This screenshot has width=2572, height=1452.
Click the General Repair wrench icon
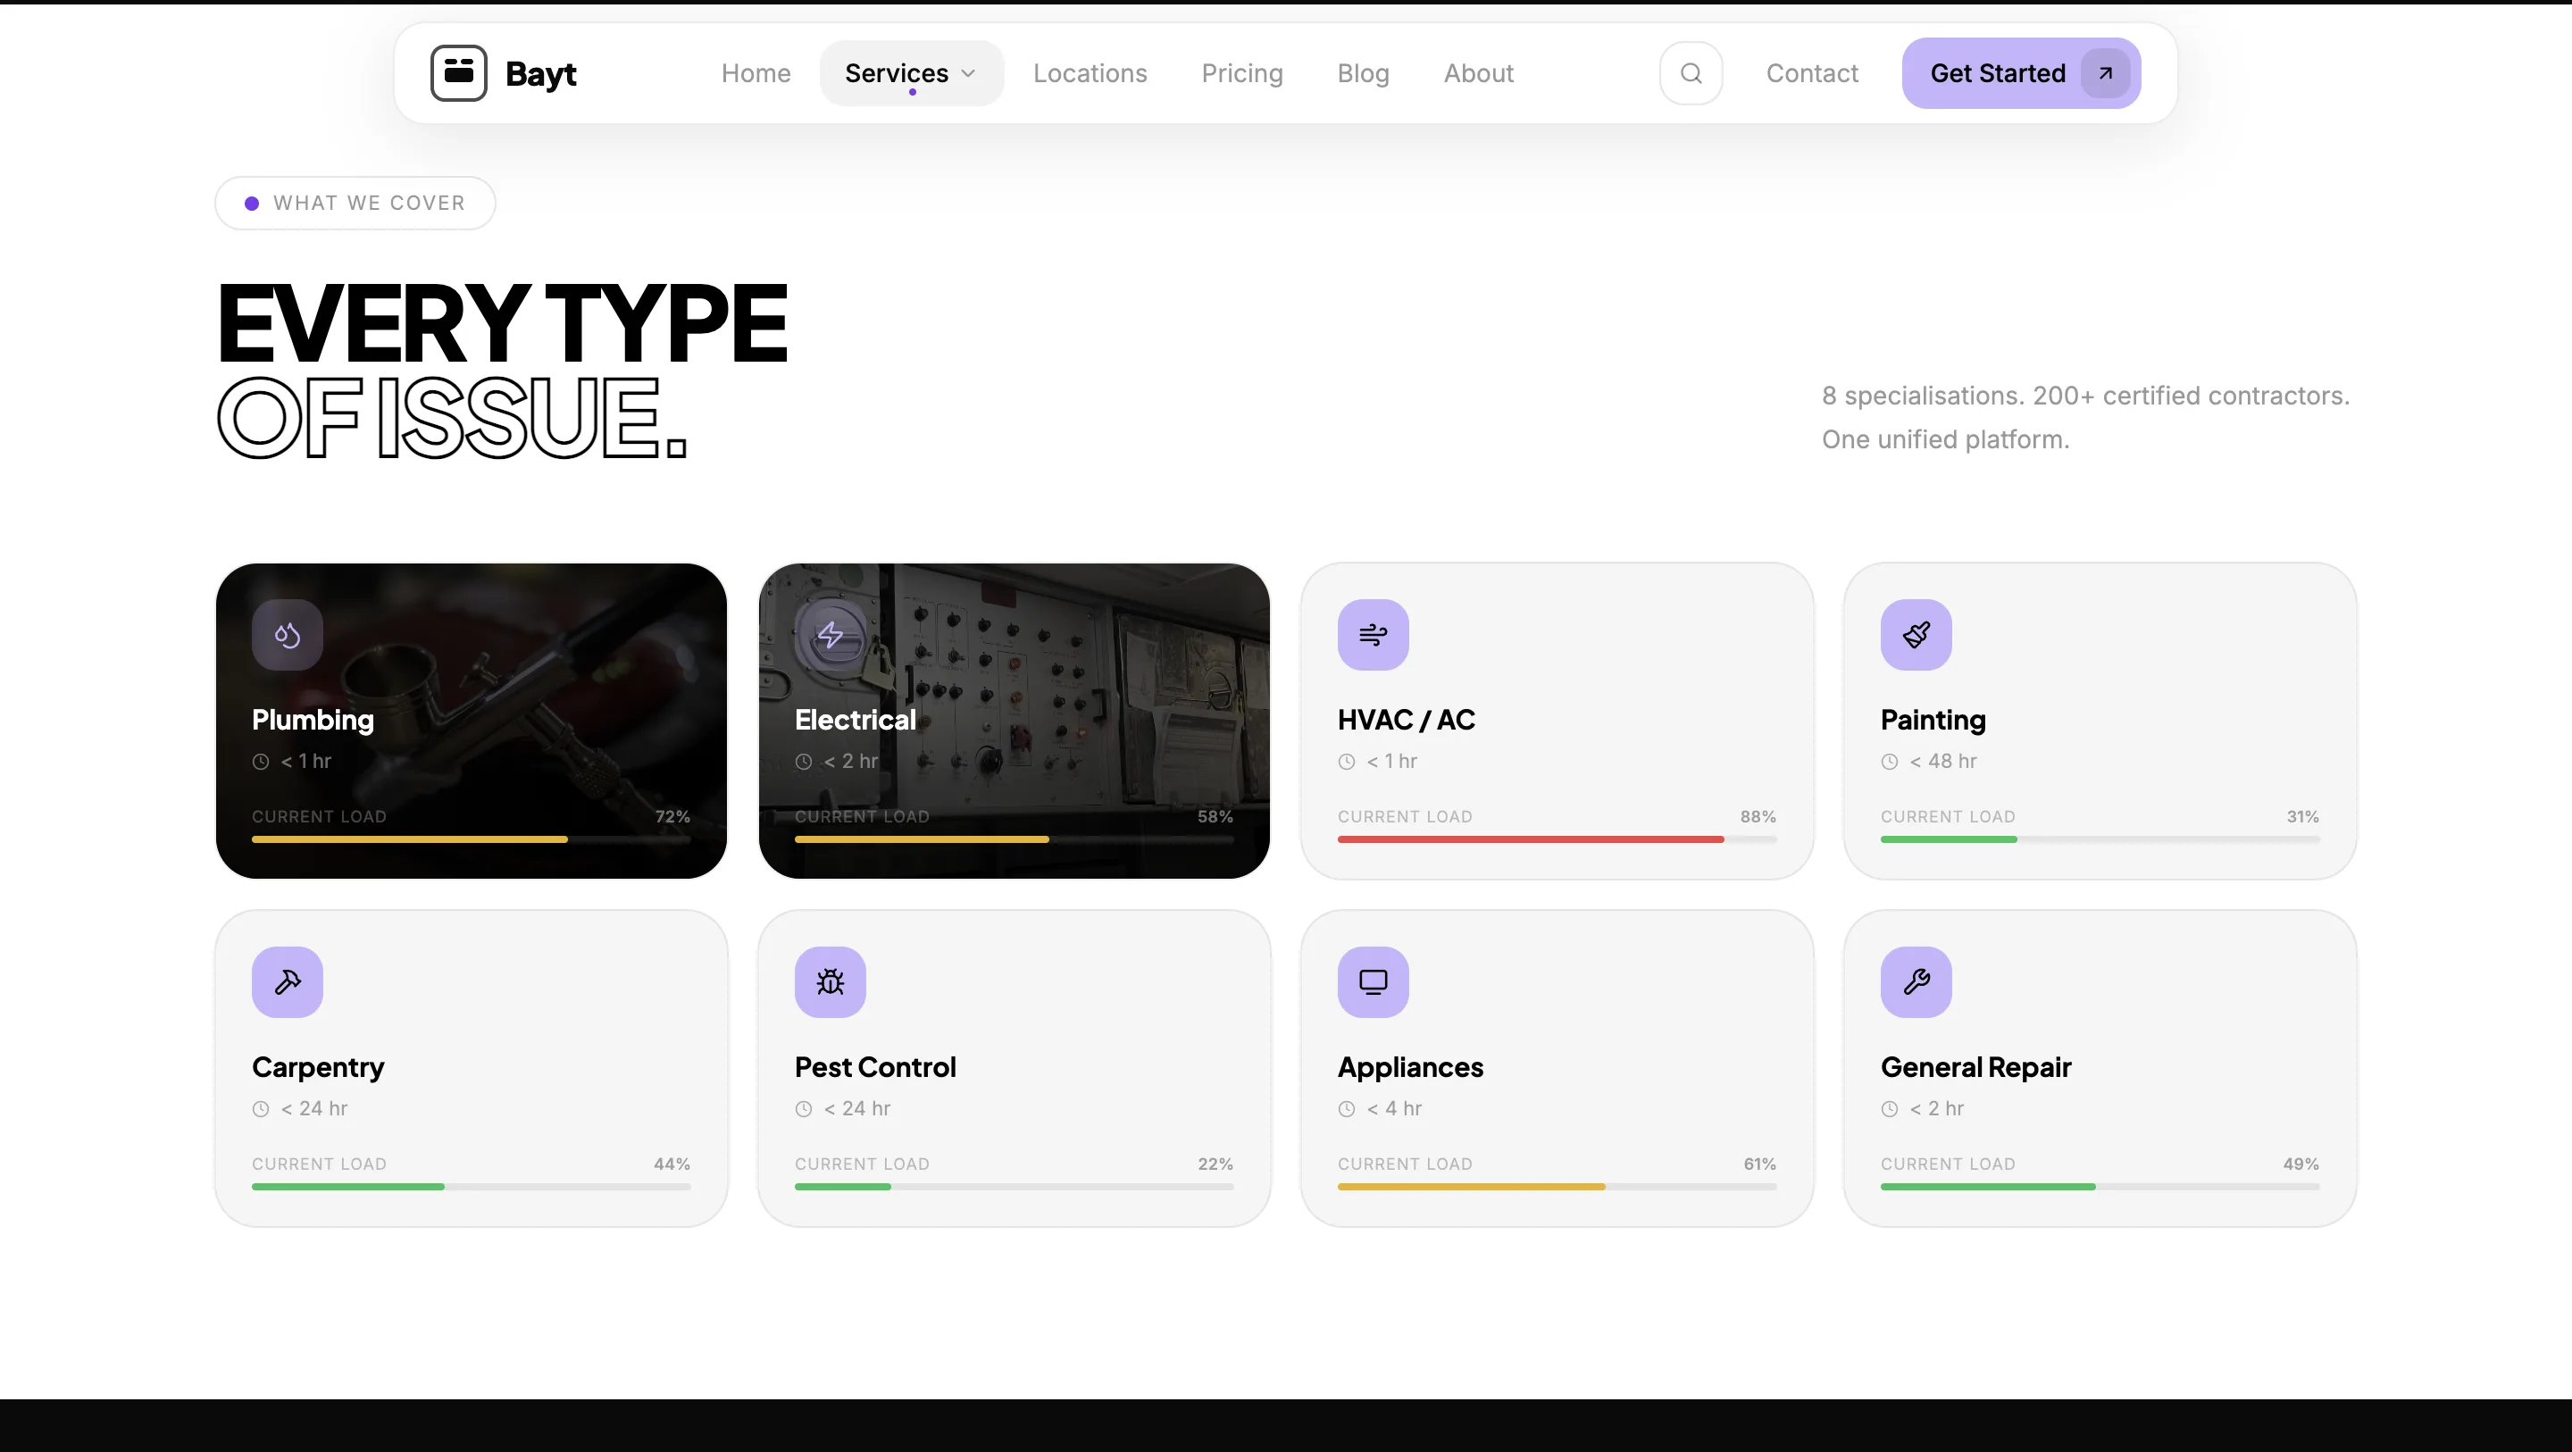pos(1915,981)
